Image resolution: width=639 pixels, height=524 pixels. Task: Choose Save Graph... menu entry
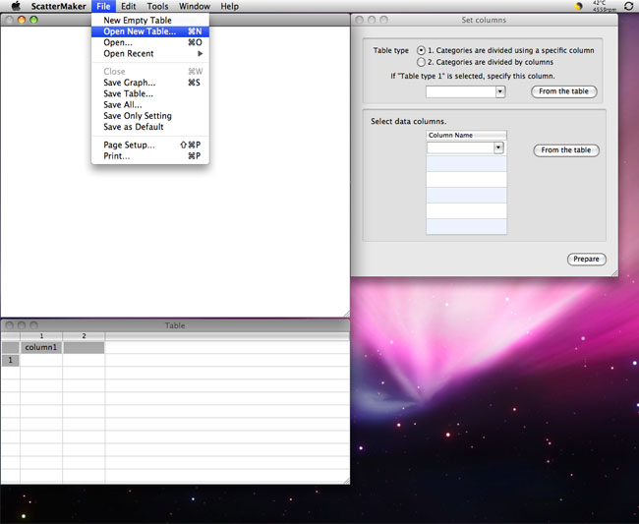150,83
